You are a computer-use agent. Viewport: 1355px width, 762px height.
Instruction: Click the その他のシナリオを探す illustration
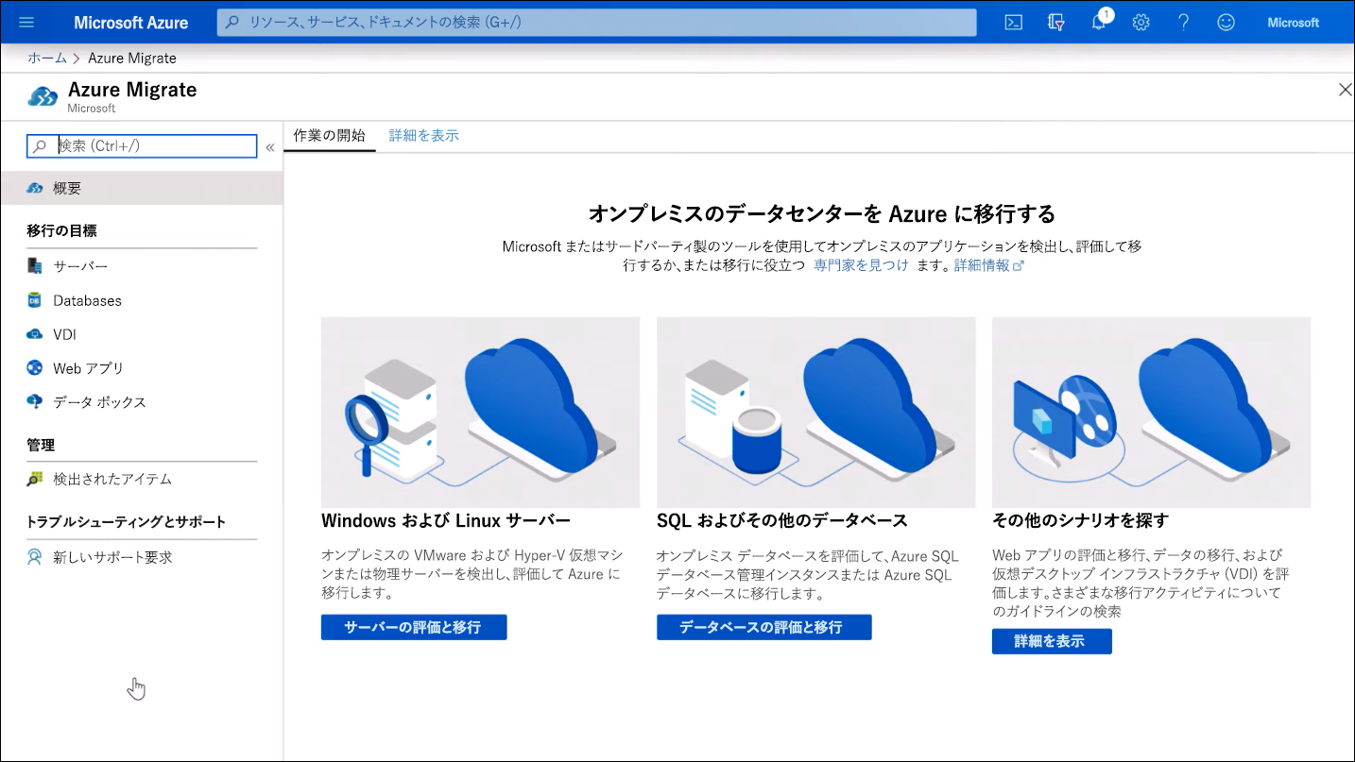click(1151, 413)
